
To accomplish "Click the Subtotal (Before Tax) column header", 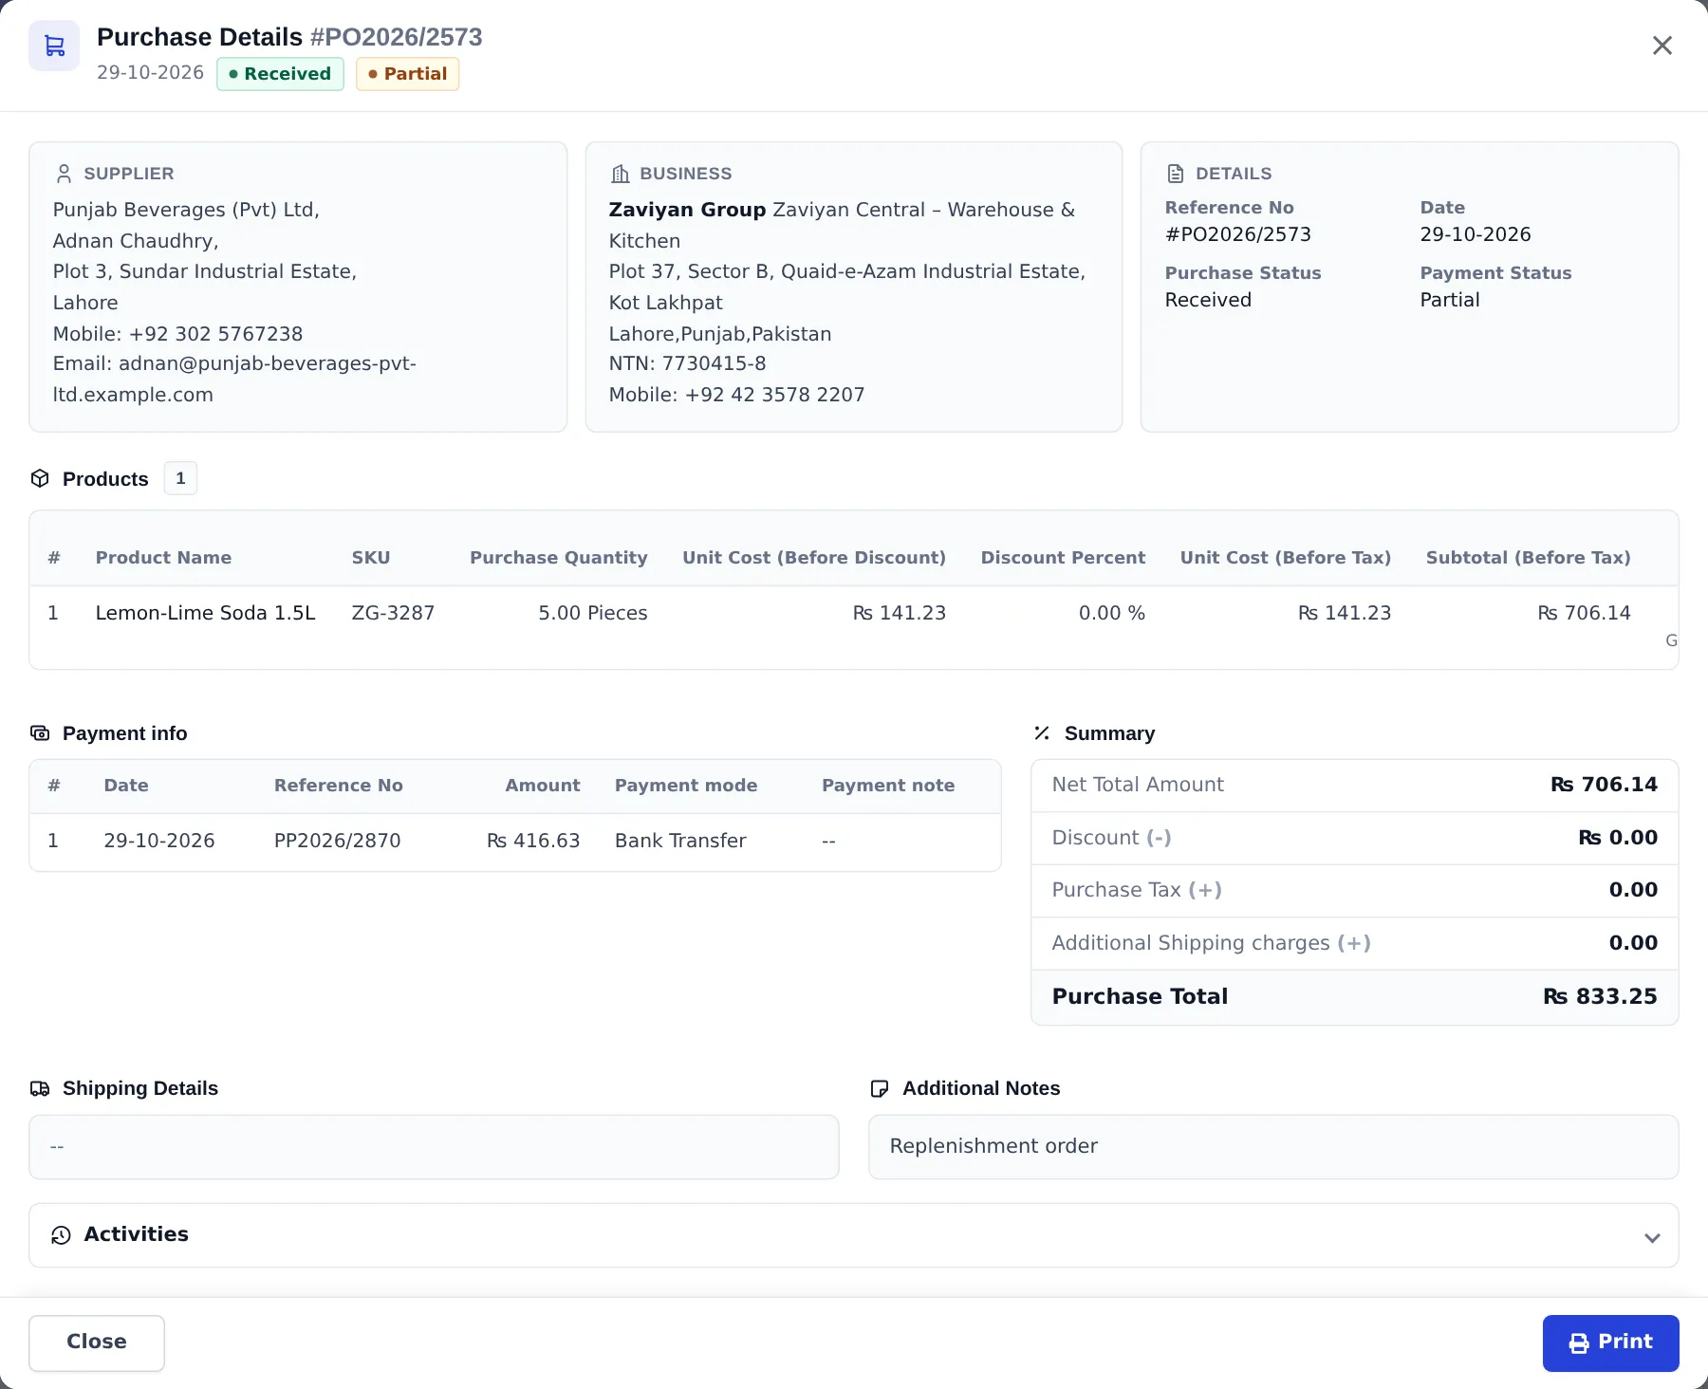I will coord(1529,558).
